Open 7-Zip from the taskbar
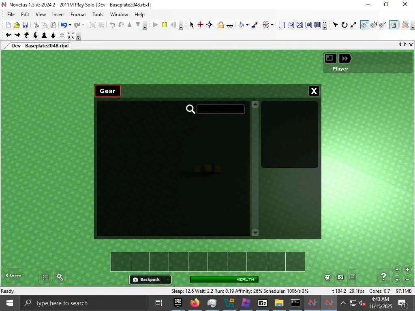The height and width of the screenshot is (311, 415). click(262, 303)
